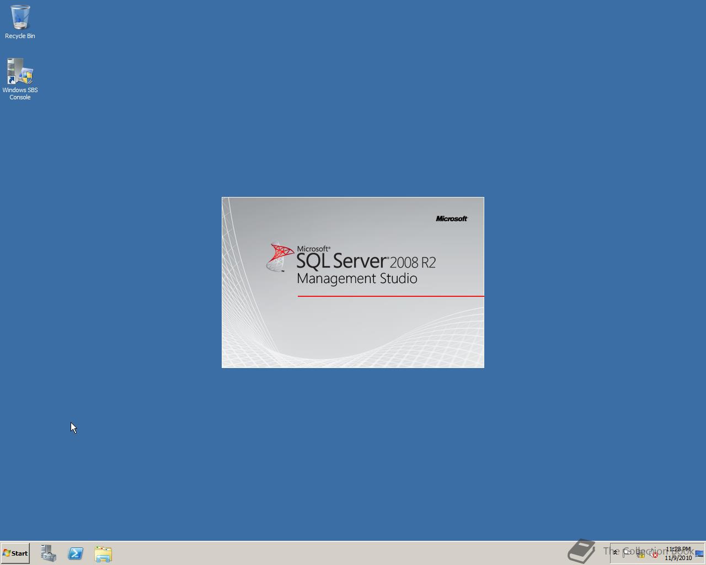Click the SQL Server Management Studio splash
The height and width of the screenshot is (565, 706).
(x=353, y=282)
